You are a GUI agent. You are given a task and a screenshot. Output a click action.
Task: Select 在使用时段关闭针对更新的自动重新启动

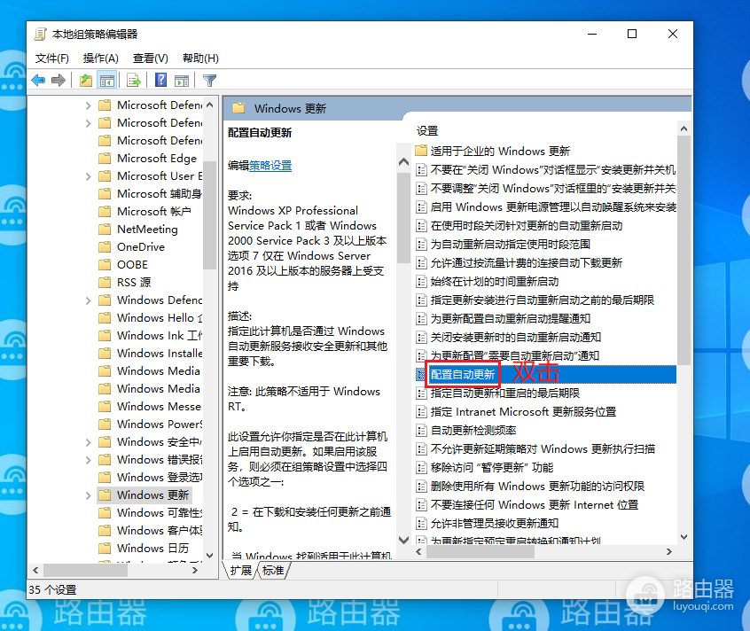[527, 226]
